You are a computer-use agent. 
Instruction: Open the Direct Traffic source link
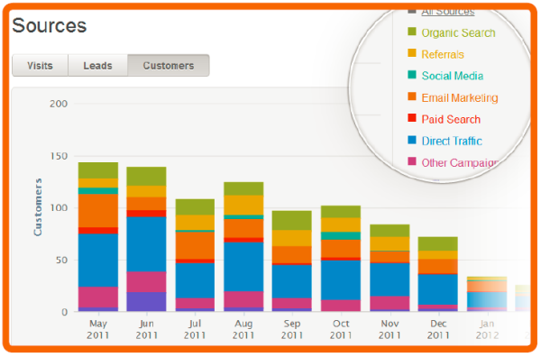pyautogui.click(x=452, y=141)
